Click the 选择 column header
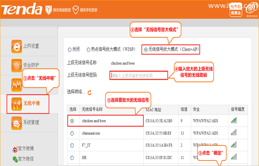259x166 pixels. pyautogui.click(x=73, y=109)
